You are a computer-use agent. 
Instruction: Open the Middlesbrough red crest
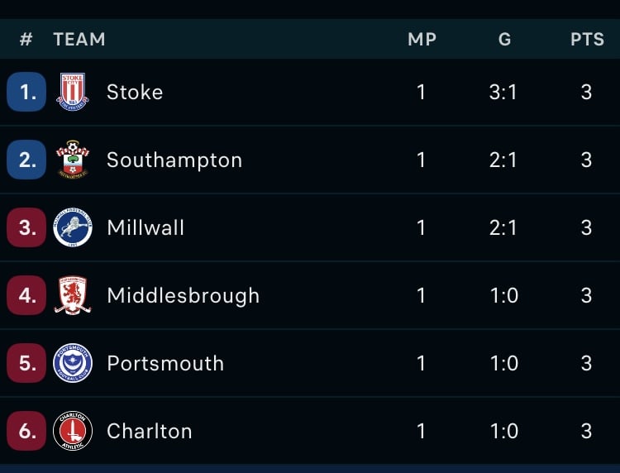[x=73, y=295]
